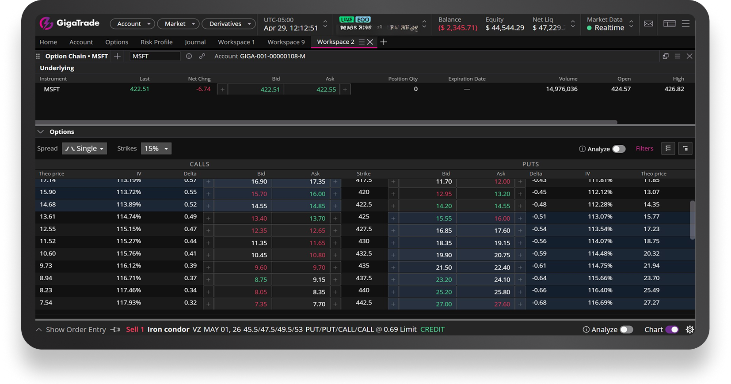Click the Underlying table horizontal scrollbar
Viewport: 731px width, 384px height.
tap(326, 122)
